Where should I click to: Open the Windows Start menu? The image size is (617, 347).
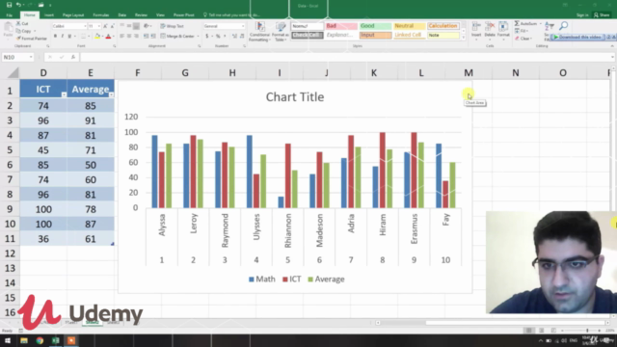[8, 340]
